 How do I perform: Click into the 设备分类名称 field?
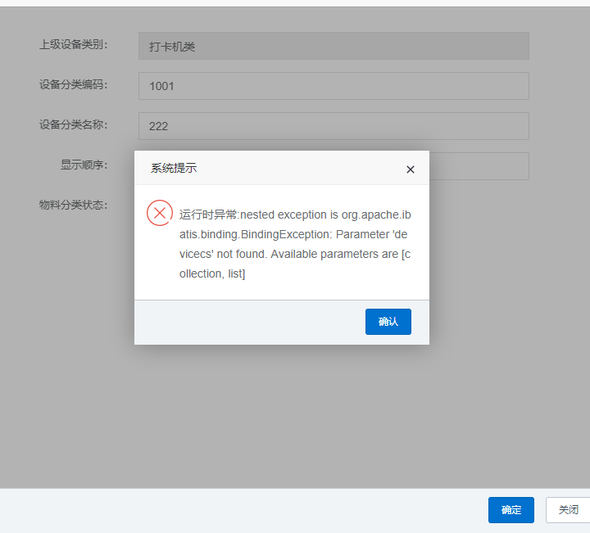334,125
